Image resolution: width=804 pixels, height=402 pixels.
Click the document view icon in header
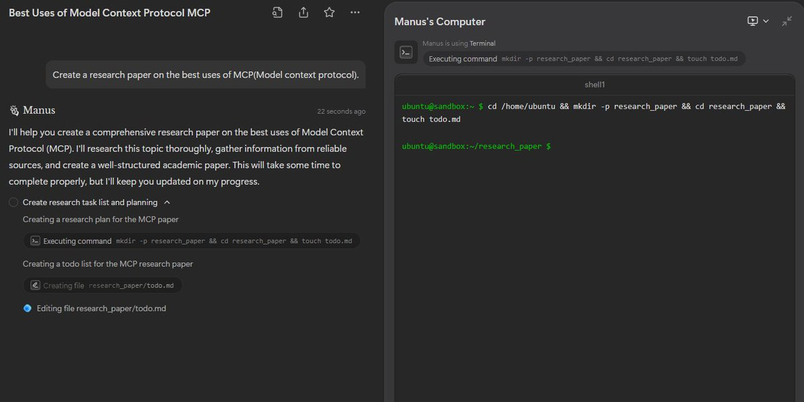click(x=277, y=12)
